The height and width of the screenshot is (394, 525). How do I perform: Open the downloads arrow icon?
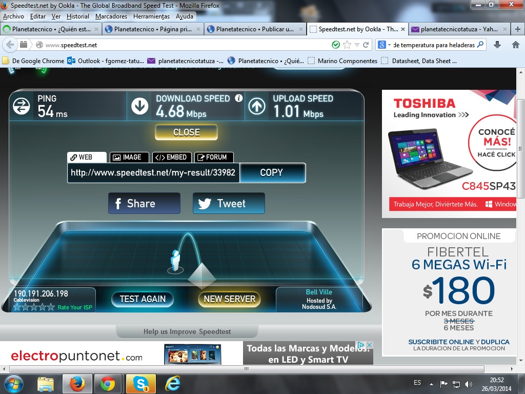click(x=497, y=45)
